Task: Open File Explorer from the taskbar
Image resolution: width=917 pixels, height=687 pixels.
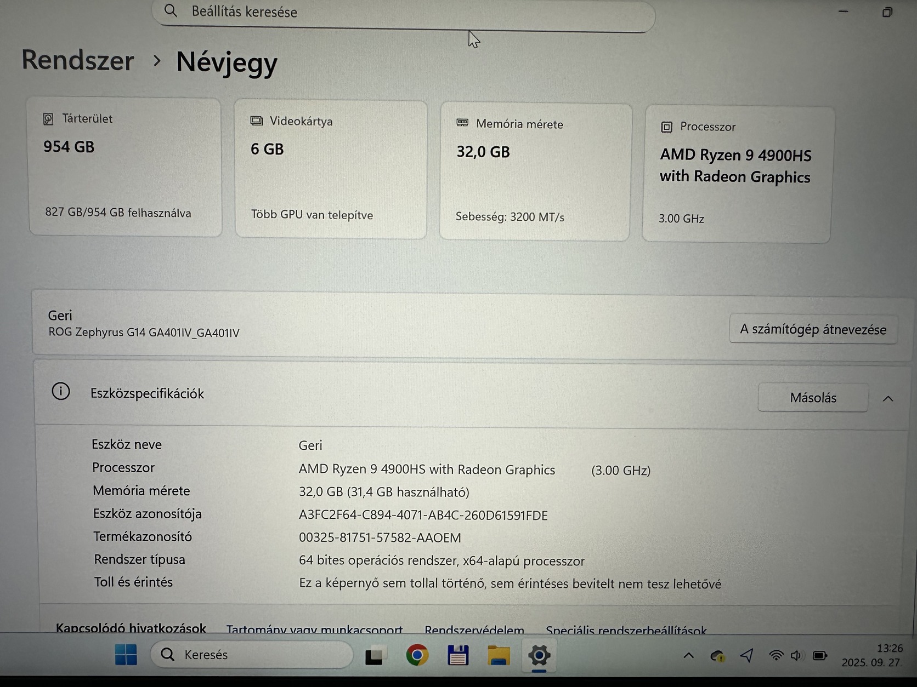Action: tap(499, 655)
